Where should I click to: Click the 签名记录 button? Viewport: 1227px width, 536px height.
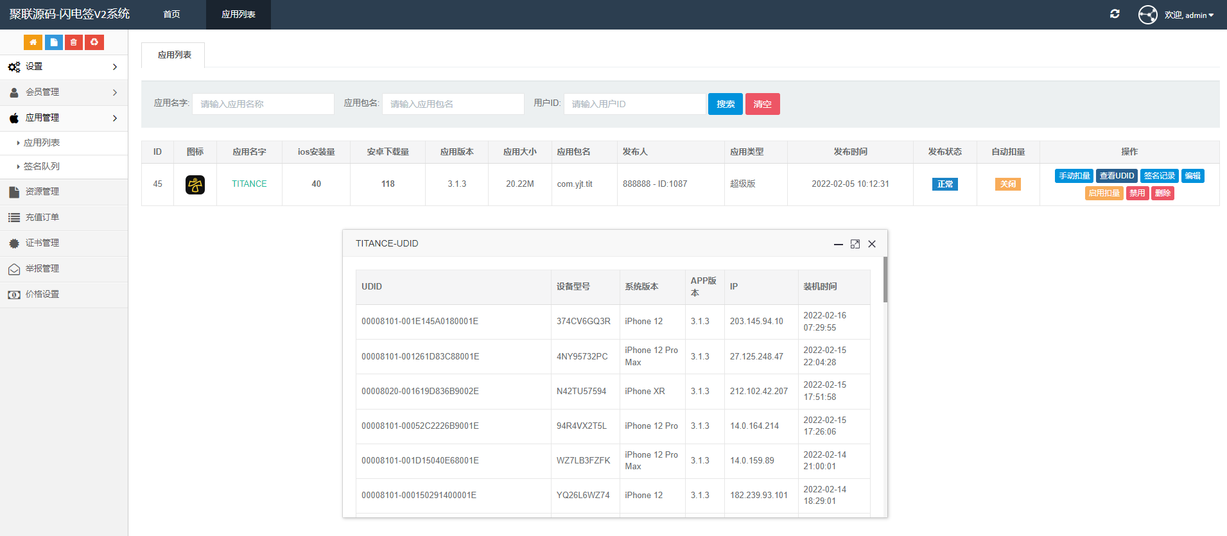pos(1160,176)
